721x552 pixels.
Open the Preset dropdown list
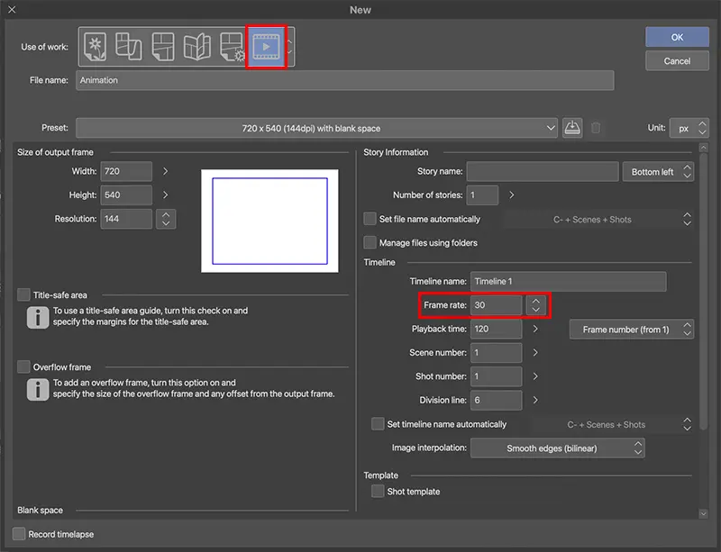pyautogui.click(x=317, y=128)
